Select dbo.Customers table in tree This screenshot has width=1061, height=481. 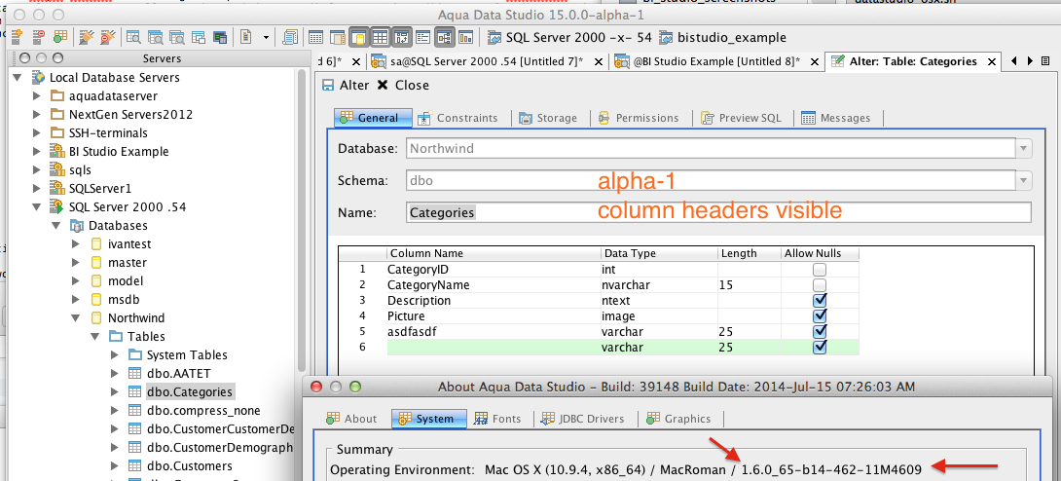click(x=190, y=466)
